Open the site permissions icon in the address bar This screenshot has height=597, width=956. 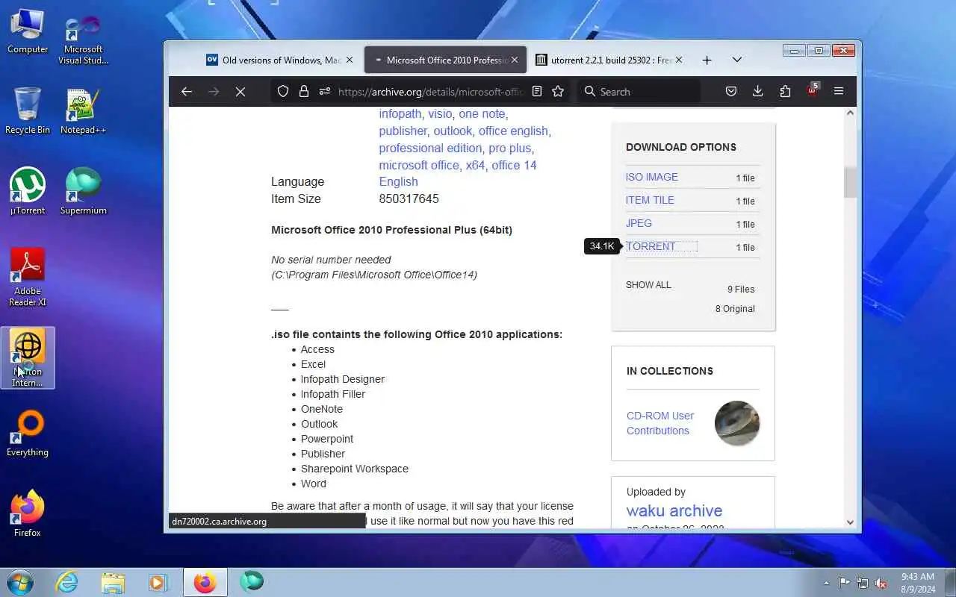[324, 91]
